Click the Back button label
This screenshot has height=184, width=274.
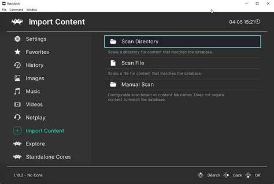(x=237, y=175)
